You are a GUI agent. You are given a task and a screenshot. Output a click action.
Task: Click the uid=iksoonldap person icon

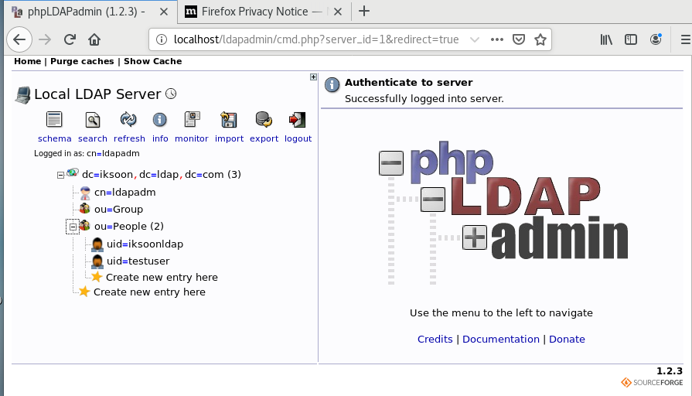pos(97,244)
